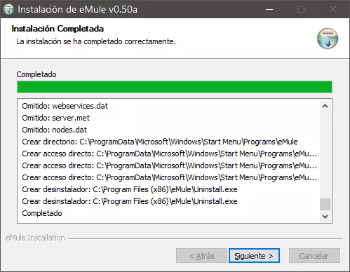This screenshot has height=272, width=350.
Task: Click the 'eMule Installation' footer label
Action: point(35,238)
